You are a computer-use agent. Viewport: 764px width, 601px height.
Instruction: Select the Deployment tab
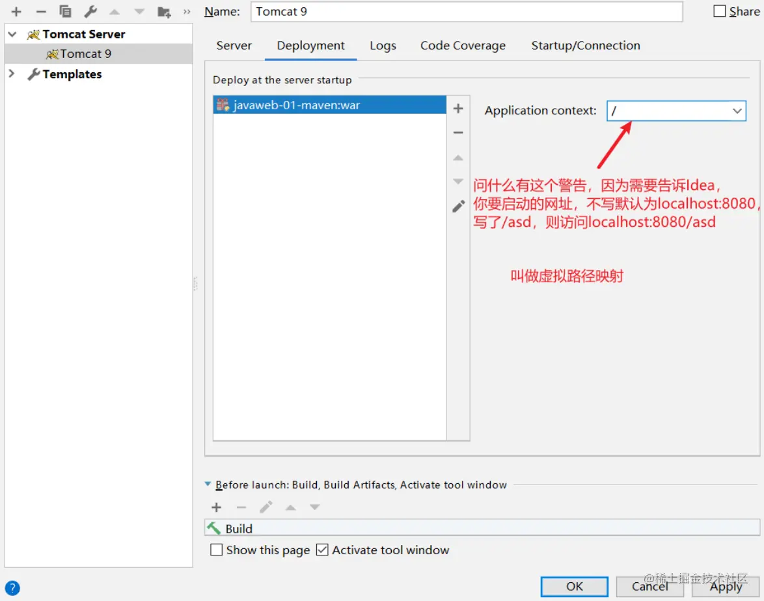[311, 46]
